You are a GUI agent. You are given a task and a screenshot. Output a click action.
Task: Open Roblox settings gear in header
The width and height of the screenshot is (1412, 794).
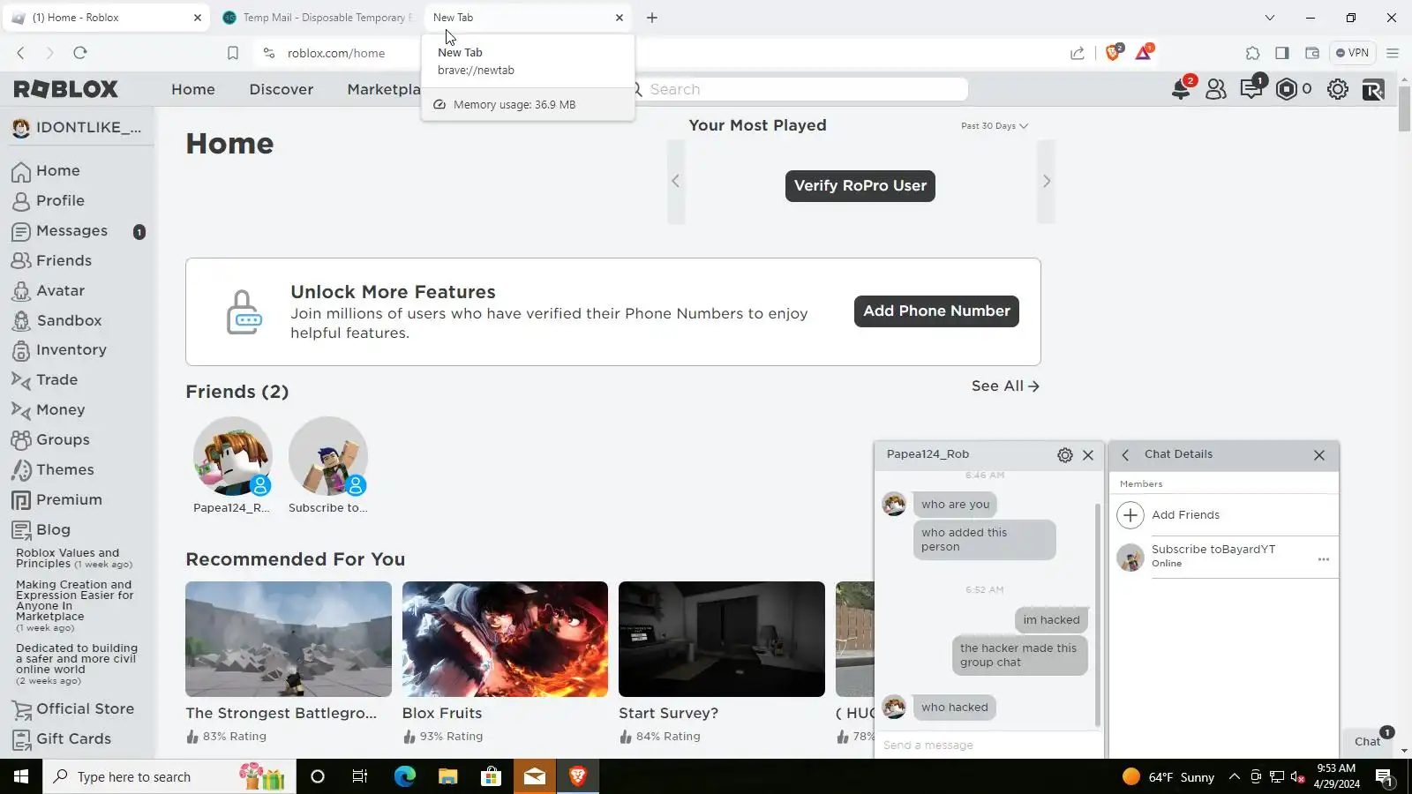coord(1338,89)
